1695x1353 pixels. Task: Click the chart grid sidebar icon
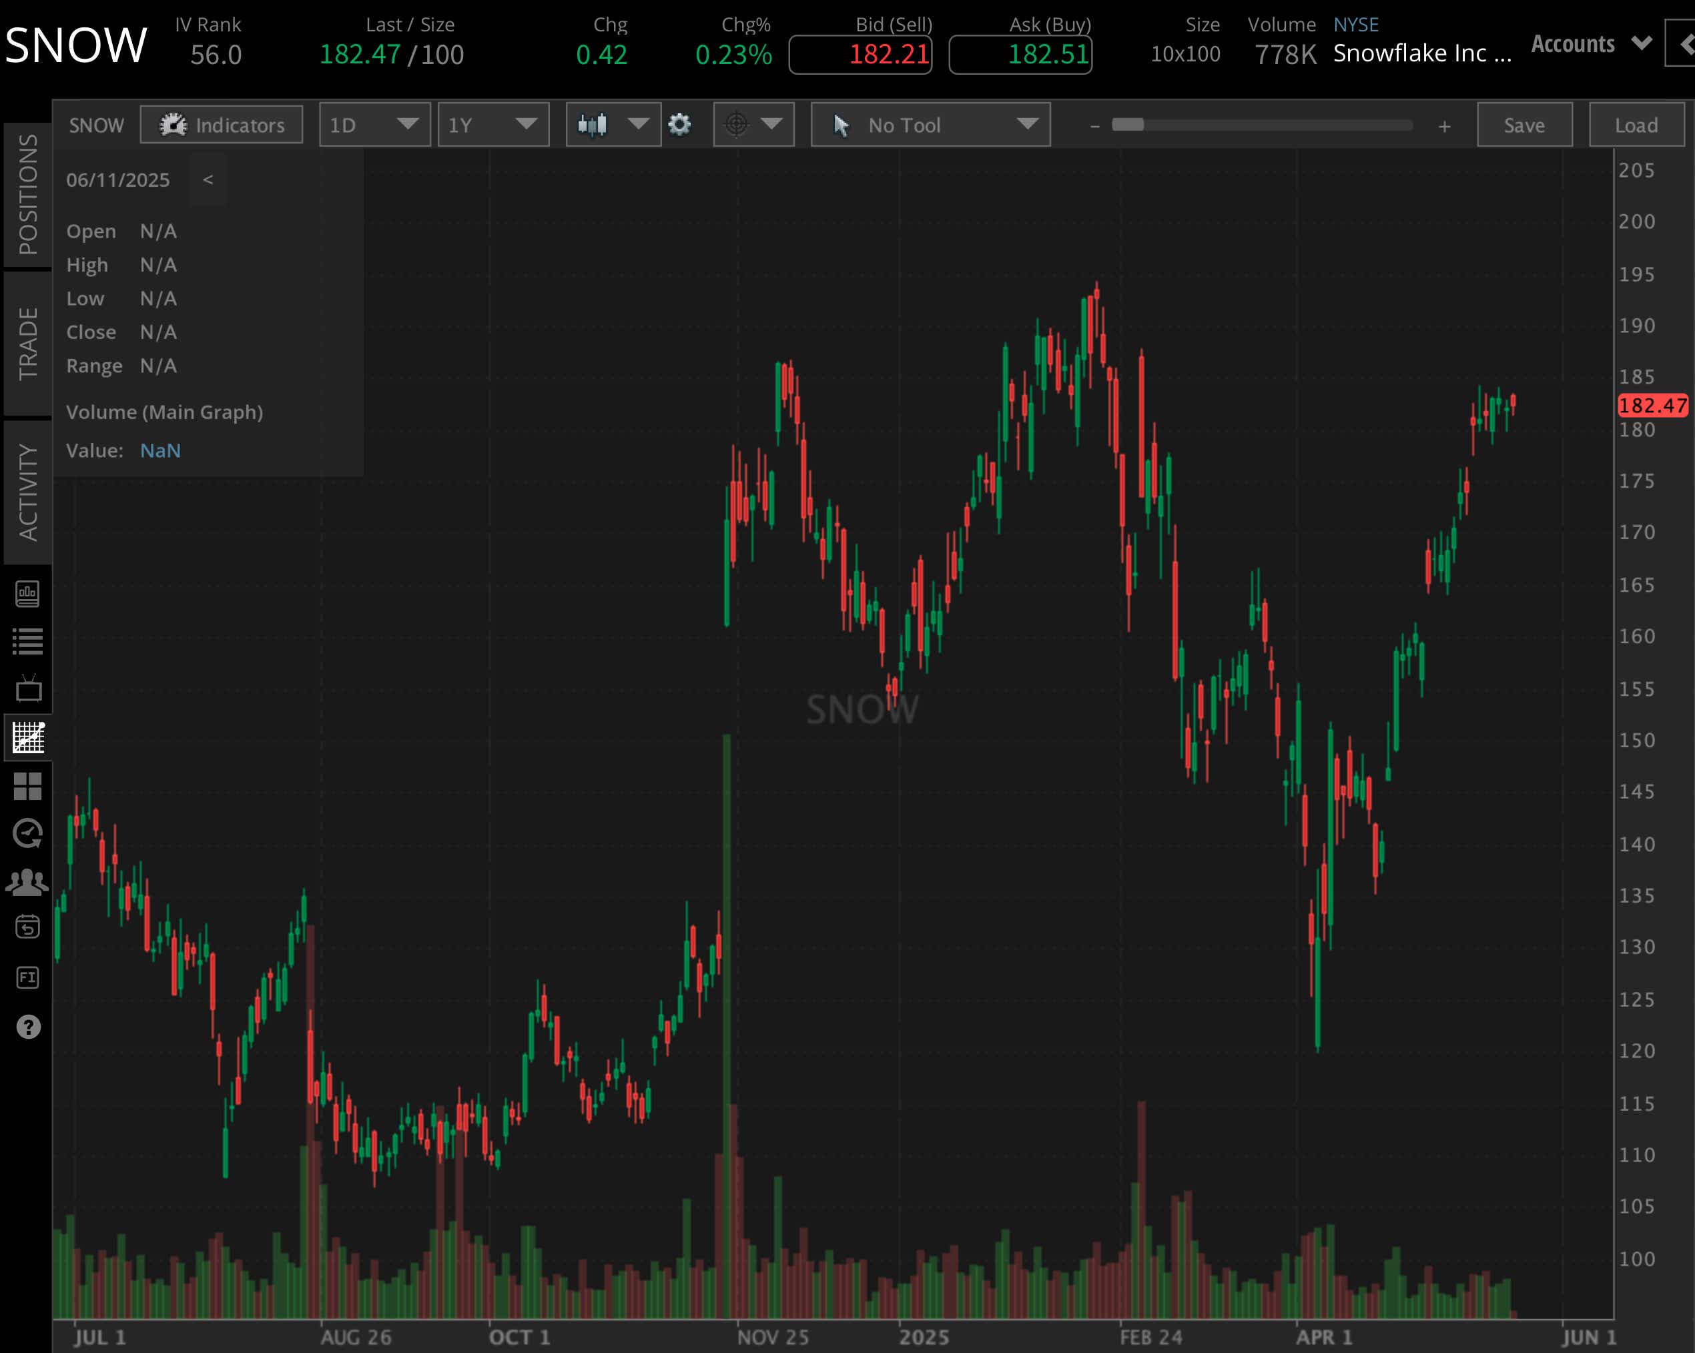point(28,737)
